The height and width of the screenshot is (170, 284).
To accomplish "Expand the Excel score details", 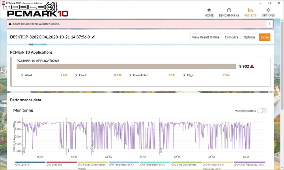I will [76, 75].
